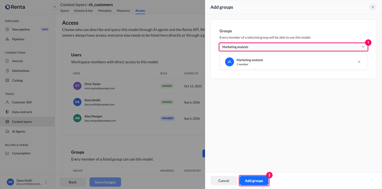Viewport: 382px width, 189px height.
Task: Click the CREATED BY column header
Action: [192, 171]
